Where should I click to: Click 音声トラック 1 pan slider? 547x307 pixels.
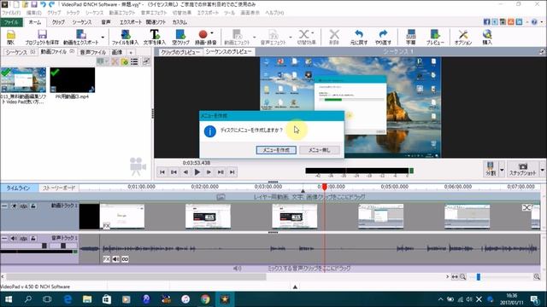[x=63, y=246]
